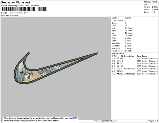Click the 'Stop Sequence:' label
Image resolution: width=159 pixels, height=123 pixels.
118,54
